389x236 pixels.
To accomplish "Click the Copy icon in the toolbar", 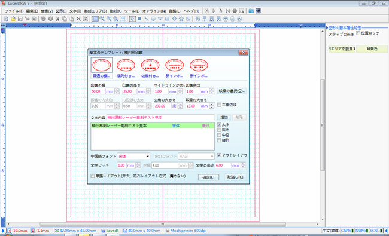I will tap(65, 19).
